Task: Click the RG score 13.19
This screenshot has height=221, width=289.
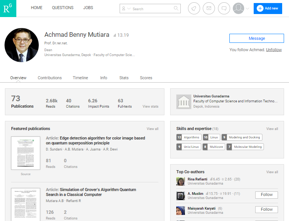Action: tap(121, 35)
